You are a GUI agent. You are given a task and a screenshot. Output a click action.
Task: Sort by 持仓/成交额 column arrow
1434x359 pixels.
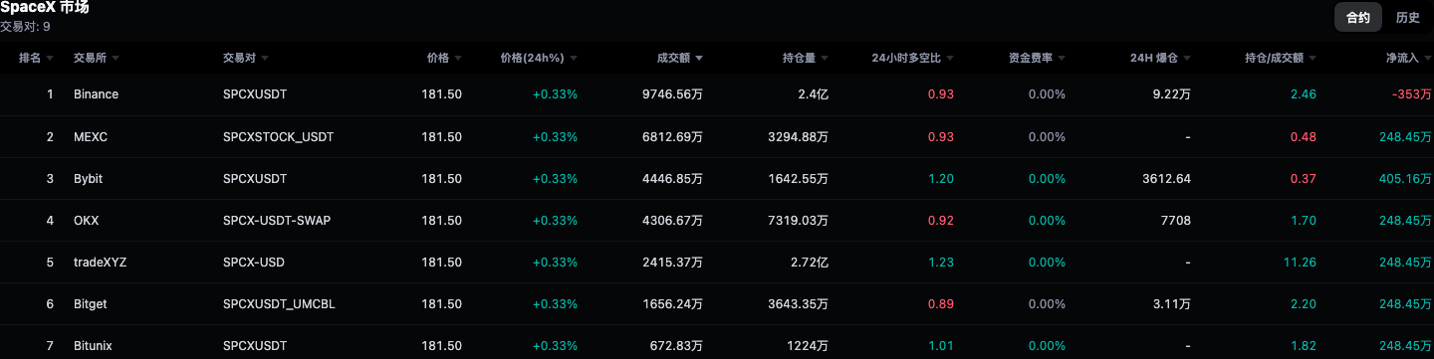[x=1312, y=59]
